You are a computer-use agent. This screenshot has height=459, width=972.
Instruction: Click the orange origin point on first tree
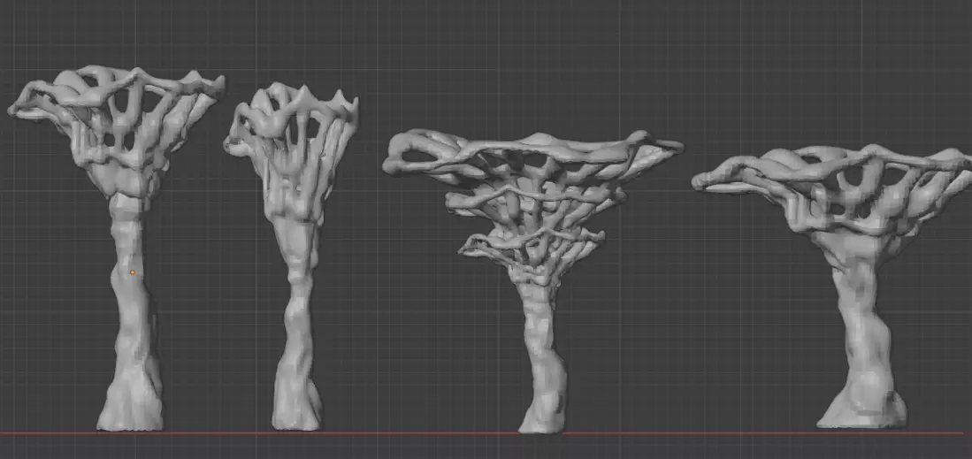pos(132,272)
